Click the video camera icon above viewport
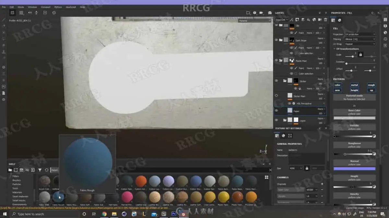The width and height of the screenshot is (389, 218). click(x=261, y=13)
